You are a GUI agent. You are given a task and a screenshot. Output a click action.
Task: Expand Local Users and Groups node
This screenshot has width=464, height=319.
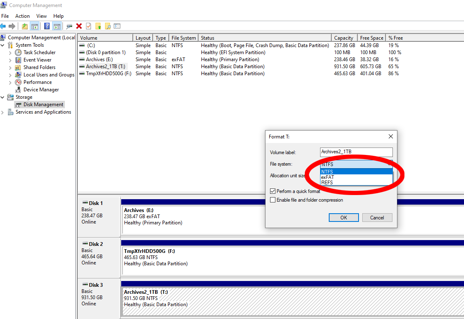pos(10,75)
